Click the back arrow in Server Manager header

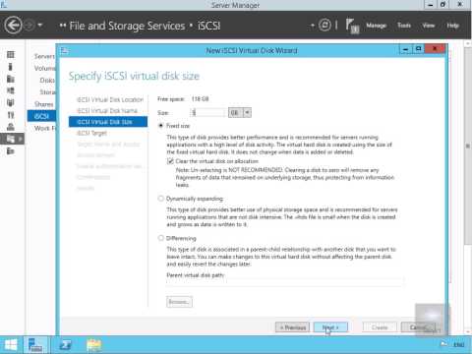13,26
